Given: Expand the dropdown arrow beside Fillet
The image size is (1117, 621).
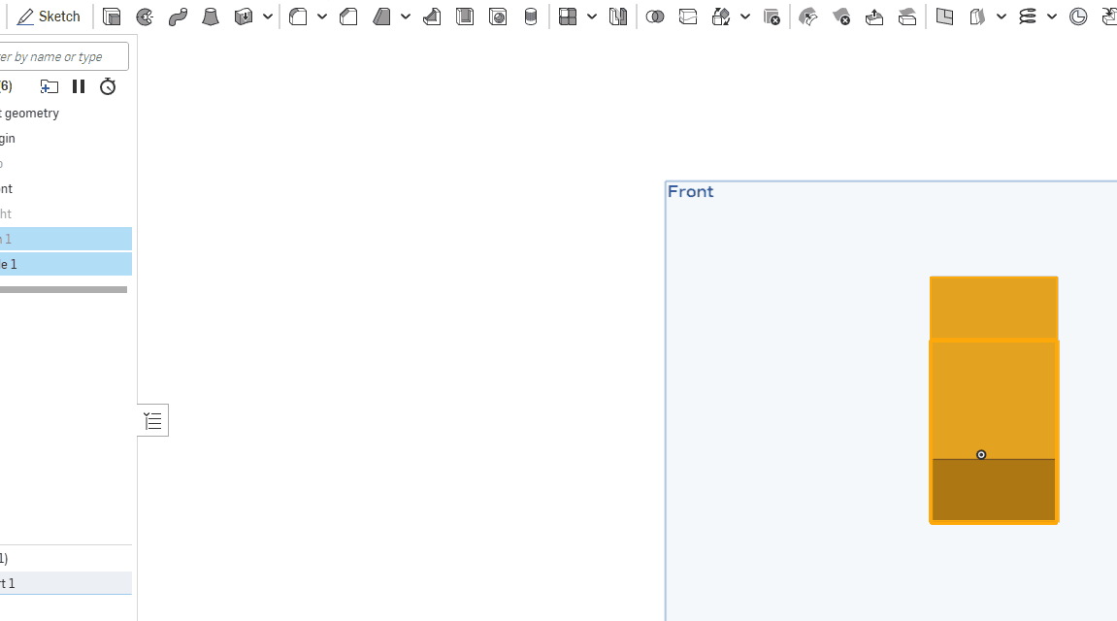Looking at the screenshot, I should click(322, 16).
